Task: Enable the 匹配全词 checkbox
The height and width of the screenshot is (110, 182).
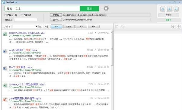Action: pyautogui.click(x=22, y=15)
